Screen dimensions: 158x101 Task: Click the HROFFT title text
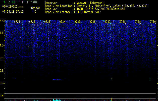[16, 2]
